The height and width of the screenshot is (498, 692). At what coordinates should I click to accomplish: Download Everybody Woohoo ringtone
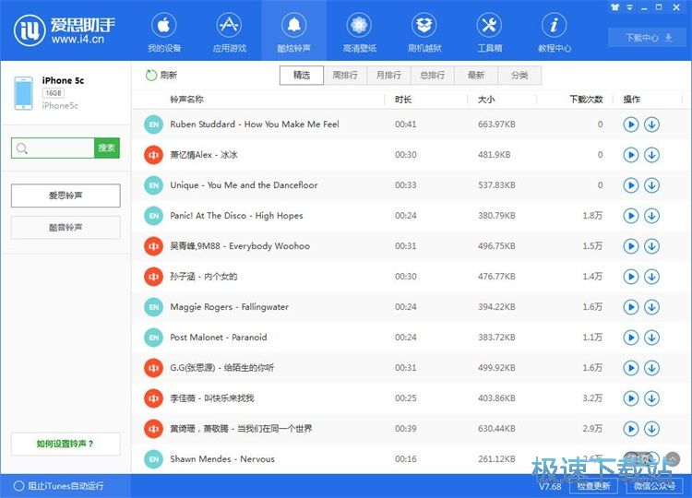pyautogui.click(x=651, y=246)
